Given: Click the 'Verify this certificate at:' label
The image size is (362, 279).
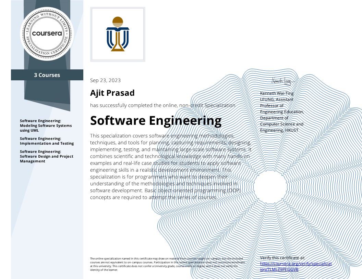Looking at the screenshot, I should 282,258.
